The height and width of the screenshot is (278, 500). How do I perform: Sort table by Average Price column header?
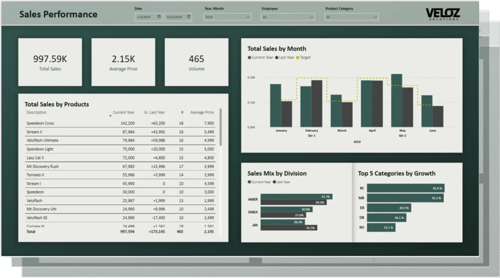(202, 112)
